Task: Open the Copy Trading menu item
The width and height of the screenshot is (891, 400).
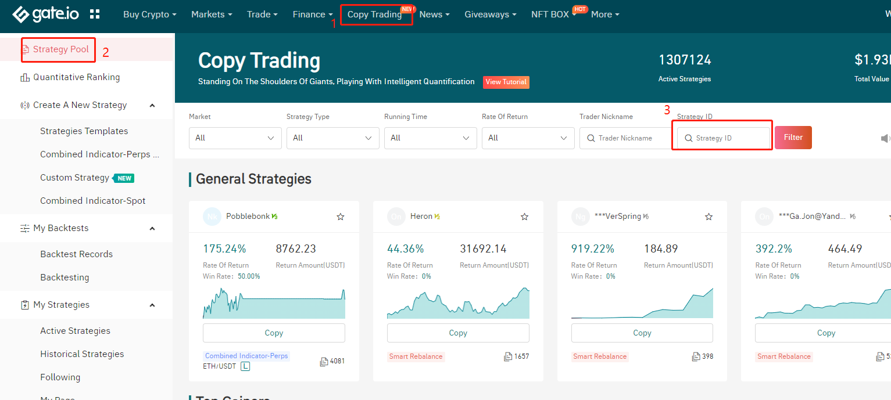Action: (374, 15)
